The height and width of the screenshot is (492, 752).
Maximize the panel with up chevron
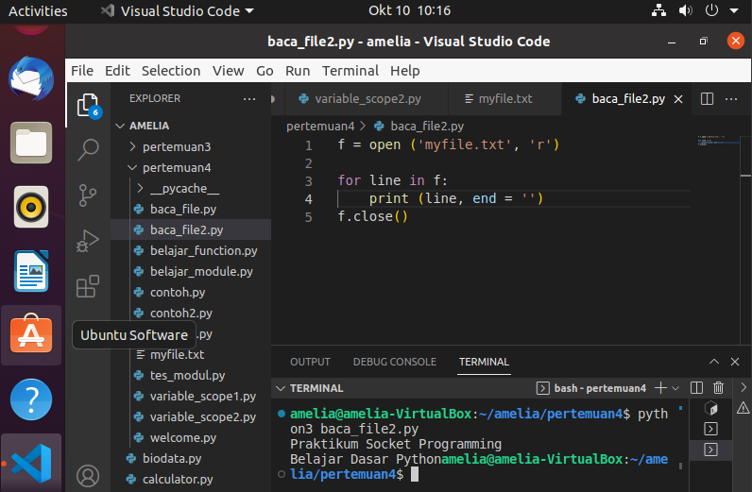point(714,362)
